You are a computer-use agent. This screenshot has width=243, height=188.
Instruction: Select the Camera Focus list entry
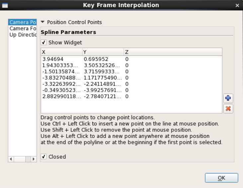(23, 28)
